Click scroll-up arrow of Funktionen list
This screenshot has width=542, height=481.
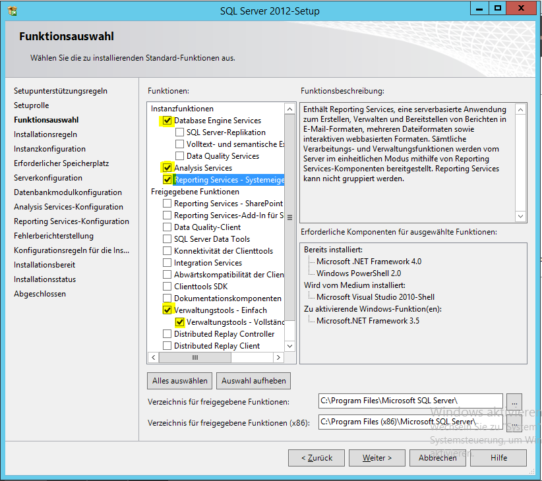pyautogui.click(x=289, y=109)
